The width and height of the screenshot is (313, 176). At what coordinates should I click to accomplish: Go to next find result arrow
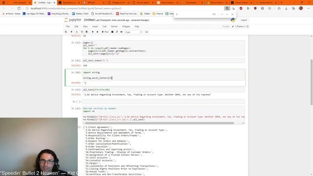point(227,14)
